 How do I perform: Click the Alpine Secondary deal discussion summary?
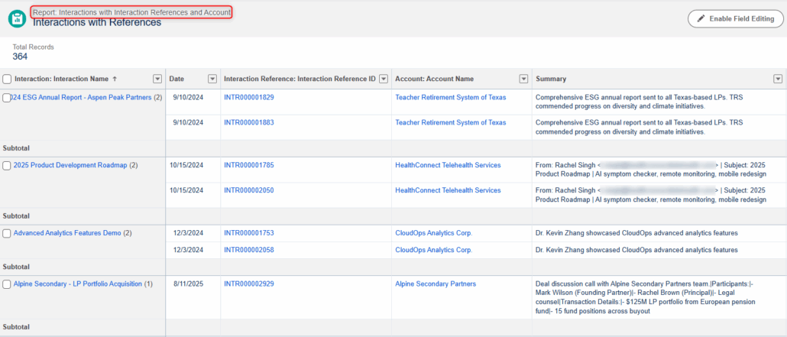[646, 298]
